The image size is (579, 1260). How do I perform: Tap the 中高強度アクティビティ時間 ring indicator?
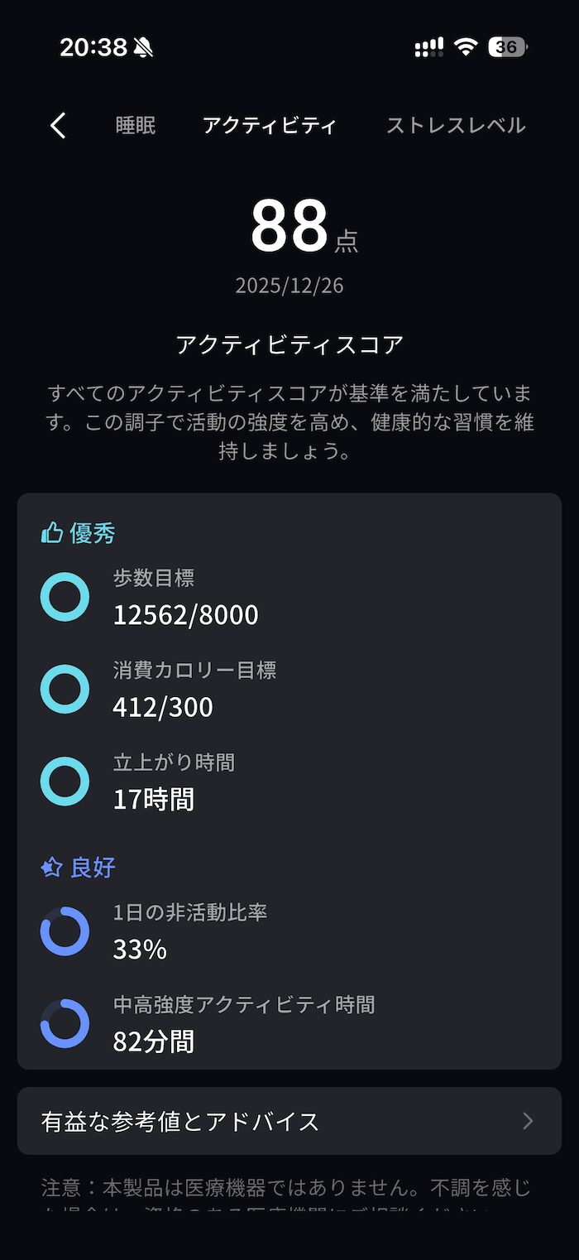coord(65,1023)
